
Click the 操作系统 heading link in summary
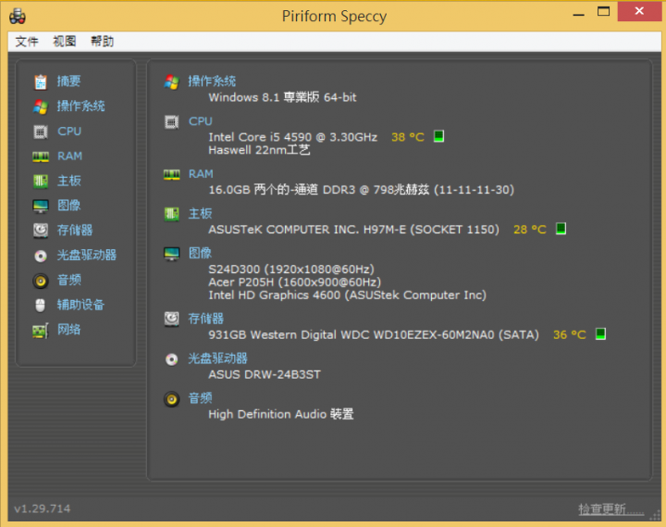tap(212, 82)
